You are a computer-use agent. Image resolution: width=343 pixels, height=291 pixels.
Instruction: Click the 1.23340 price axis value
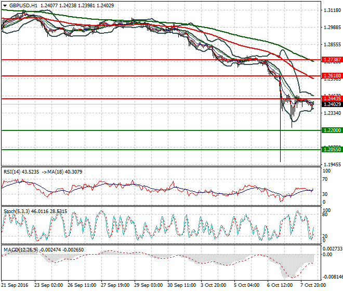(x=332, y=113)
